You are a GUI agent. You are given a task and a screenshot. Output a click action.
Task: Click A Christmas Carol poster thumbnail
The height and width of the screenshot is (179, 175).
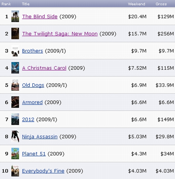point(15,68)
